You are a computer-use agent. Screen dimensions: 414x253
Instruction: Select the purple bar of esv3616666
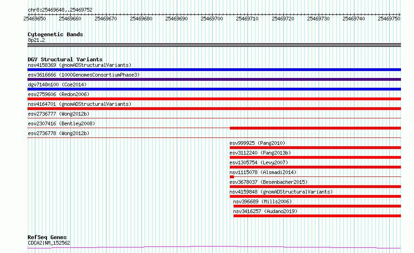[x=214, y=79]
